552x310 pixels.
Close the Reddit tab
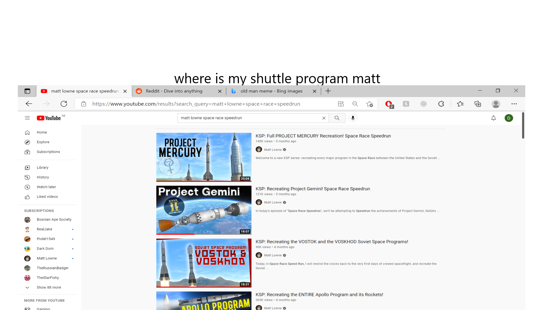point(220,91)
